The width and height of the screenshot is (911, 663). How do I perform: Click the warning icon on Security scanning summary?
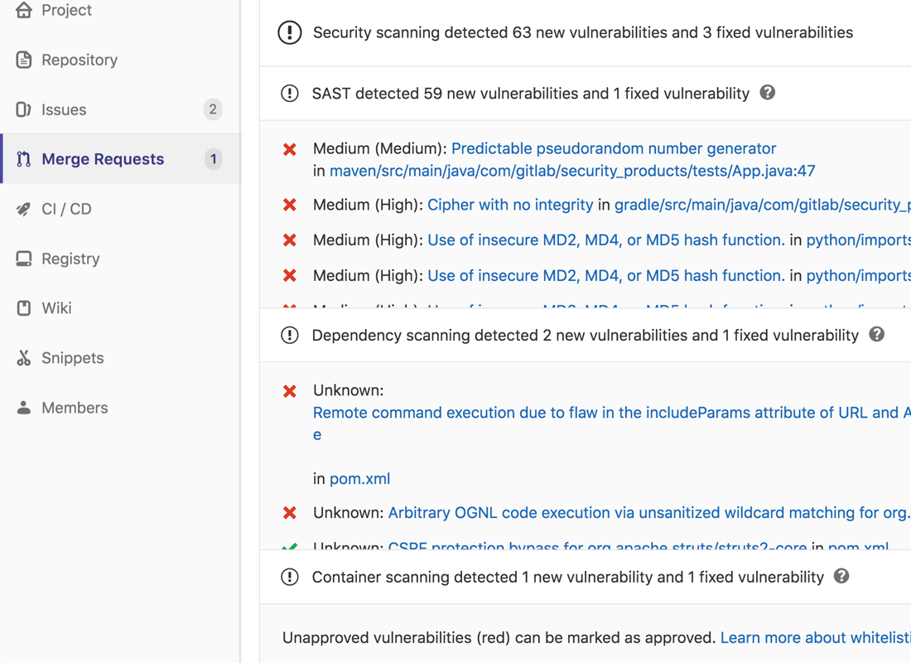point(289,32)
